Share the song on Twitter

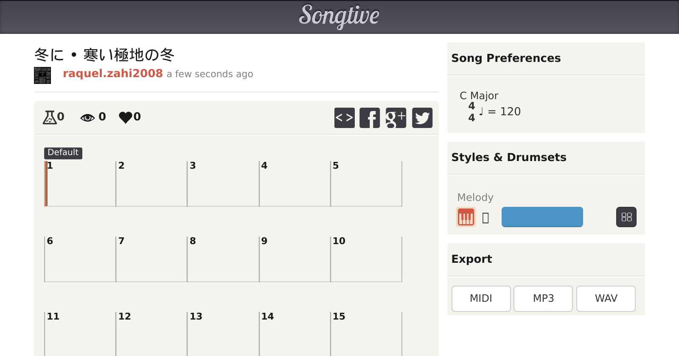coord(422,118)
